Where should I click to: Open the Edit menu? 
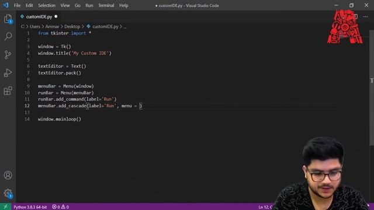coord(29,5)
